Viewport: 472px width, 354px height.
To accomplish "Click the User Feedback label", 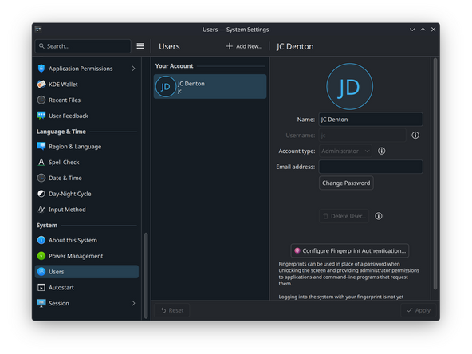I will [69, 116].
